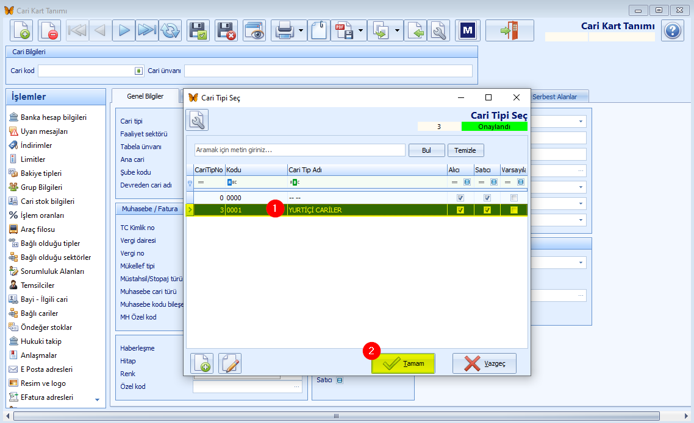This screenshot has height=423, width=694.
Task: Click the blue help question mark icon
Action: point(672,30)
